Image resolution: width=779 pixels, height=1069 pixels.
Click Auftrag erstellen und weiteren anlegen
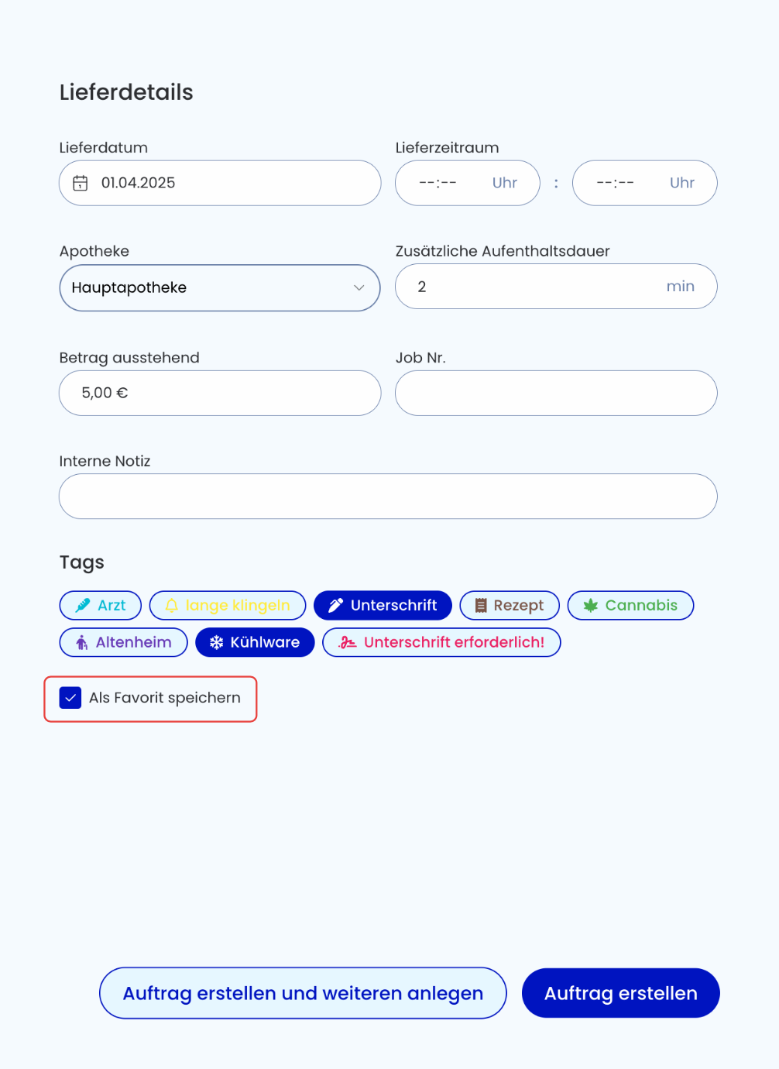(x=303, y=993)
